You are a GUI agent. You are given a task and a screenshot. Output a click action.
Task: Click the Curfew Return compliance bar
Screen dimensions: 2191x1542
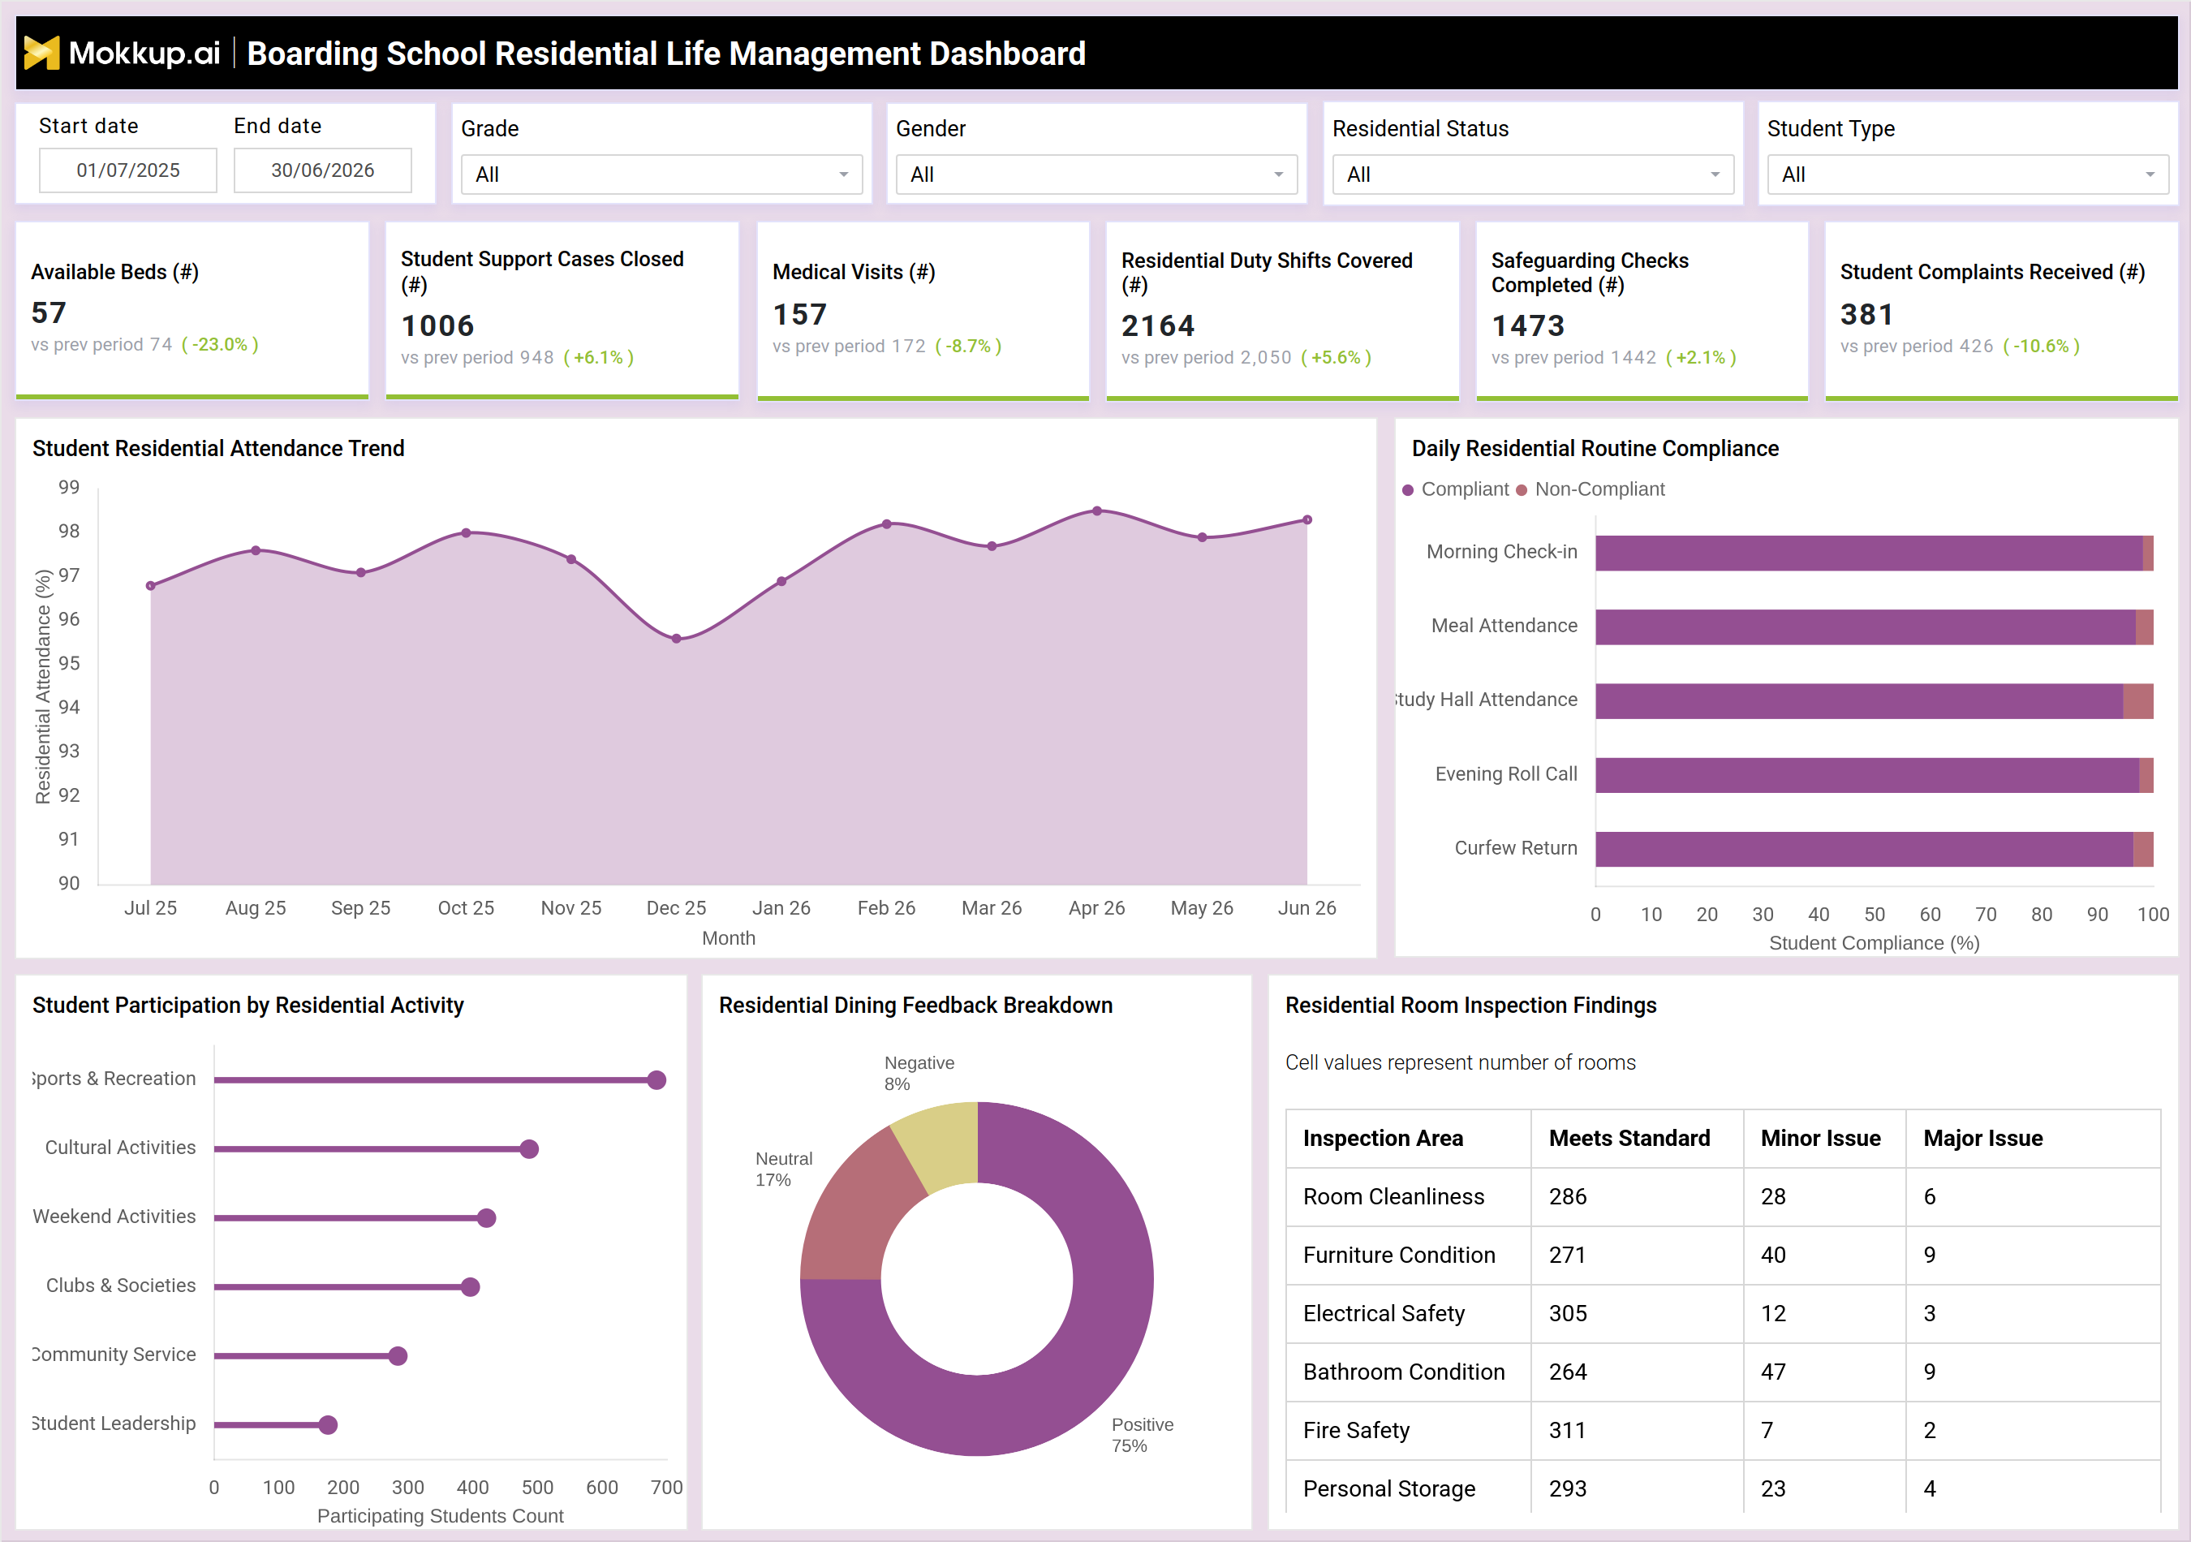(x=1864, y=849)
